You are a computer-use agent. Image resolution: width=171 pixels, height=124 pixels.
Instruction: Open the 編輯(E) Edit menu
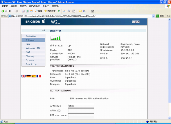[x=14, y=6]
